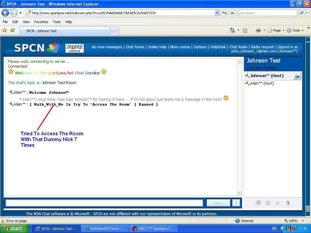Click the speech bubble whisper icon
The height and width of the screenshot is (233, 311).
[258, 203]
